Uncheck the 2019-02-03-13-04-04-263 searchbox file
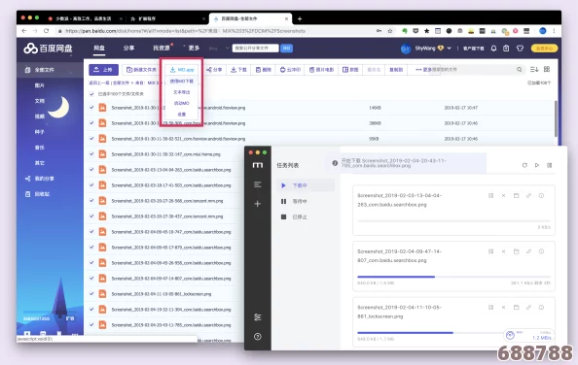 click(x=91, y=170)
